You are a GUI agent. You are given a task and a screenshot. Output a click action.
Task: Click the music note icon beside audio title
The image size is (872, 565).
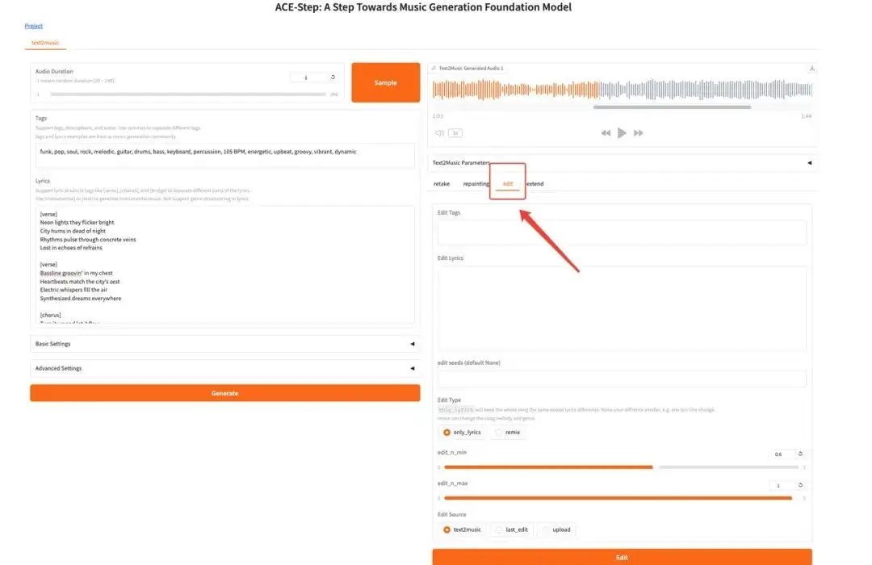(x=434, y=69)
